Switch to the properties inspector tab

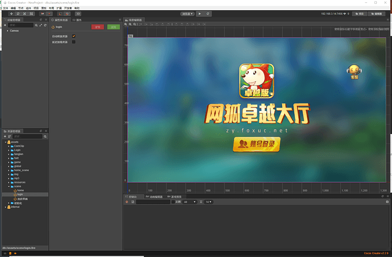[60, 20]
